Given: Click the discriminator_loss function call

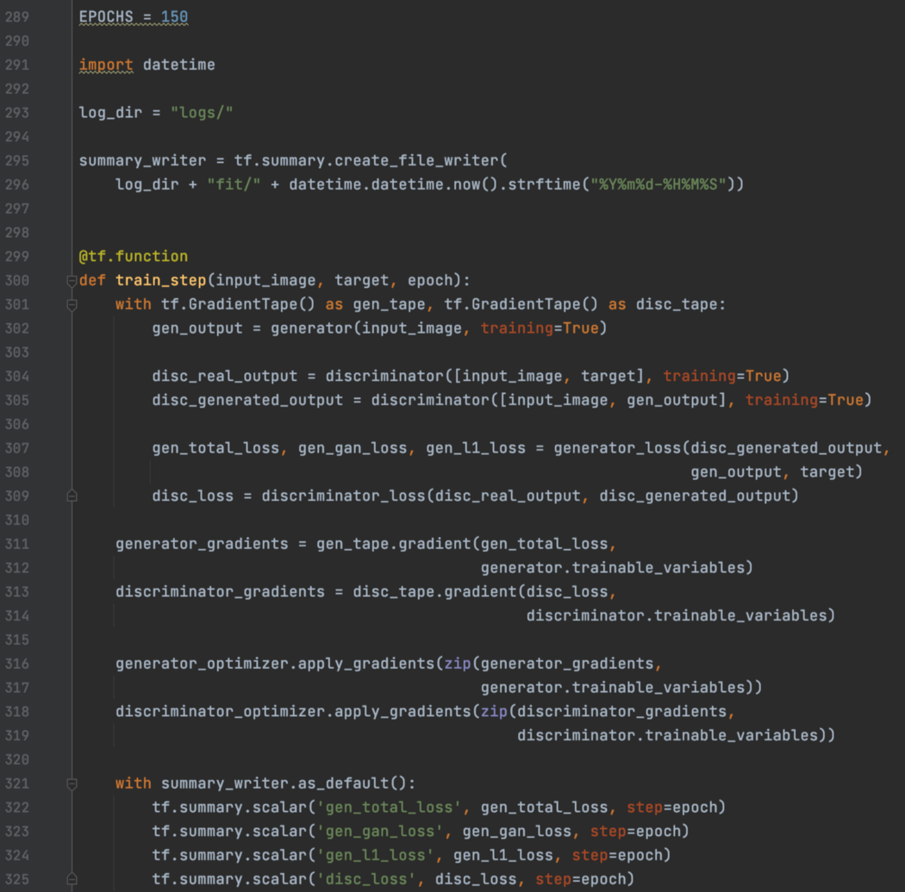Looking at the screenshot, I should click(x=344, y=496).
